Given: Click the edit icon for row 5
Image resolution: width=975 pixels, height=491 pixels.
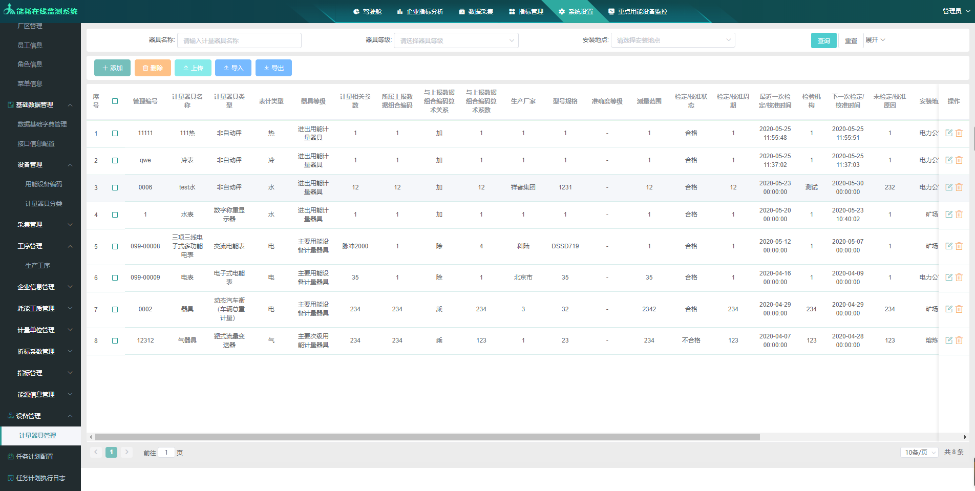Looking at the screenshot, I should (948, 246).
